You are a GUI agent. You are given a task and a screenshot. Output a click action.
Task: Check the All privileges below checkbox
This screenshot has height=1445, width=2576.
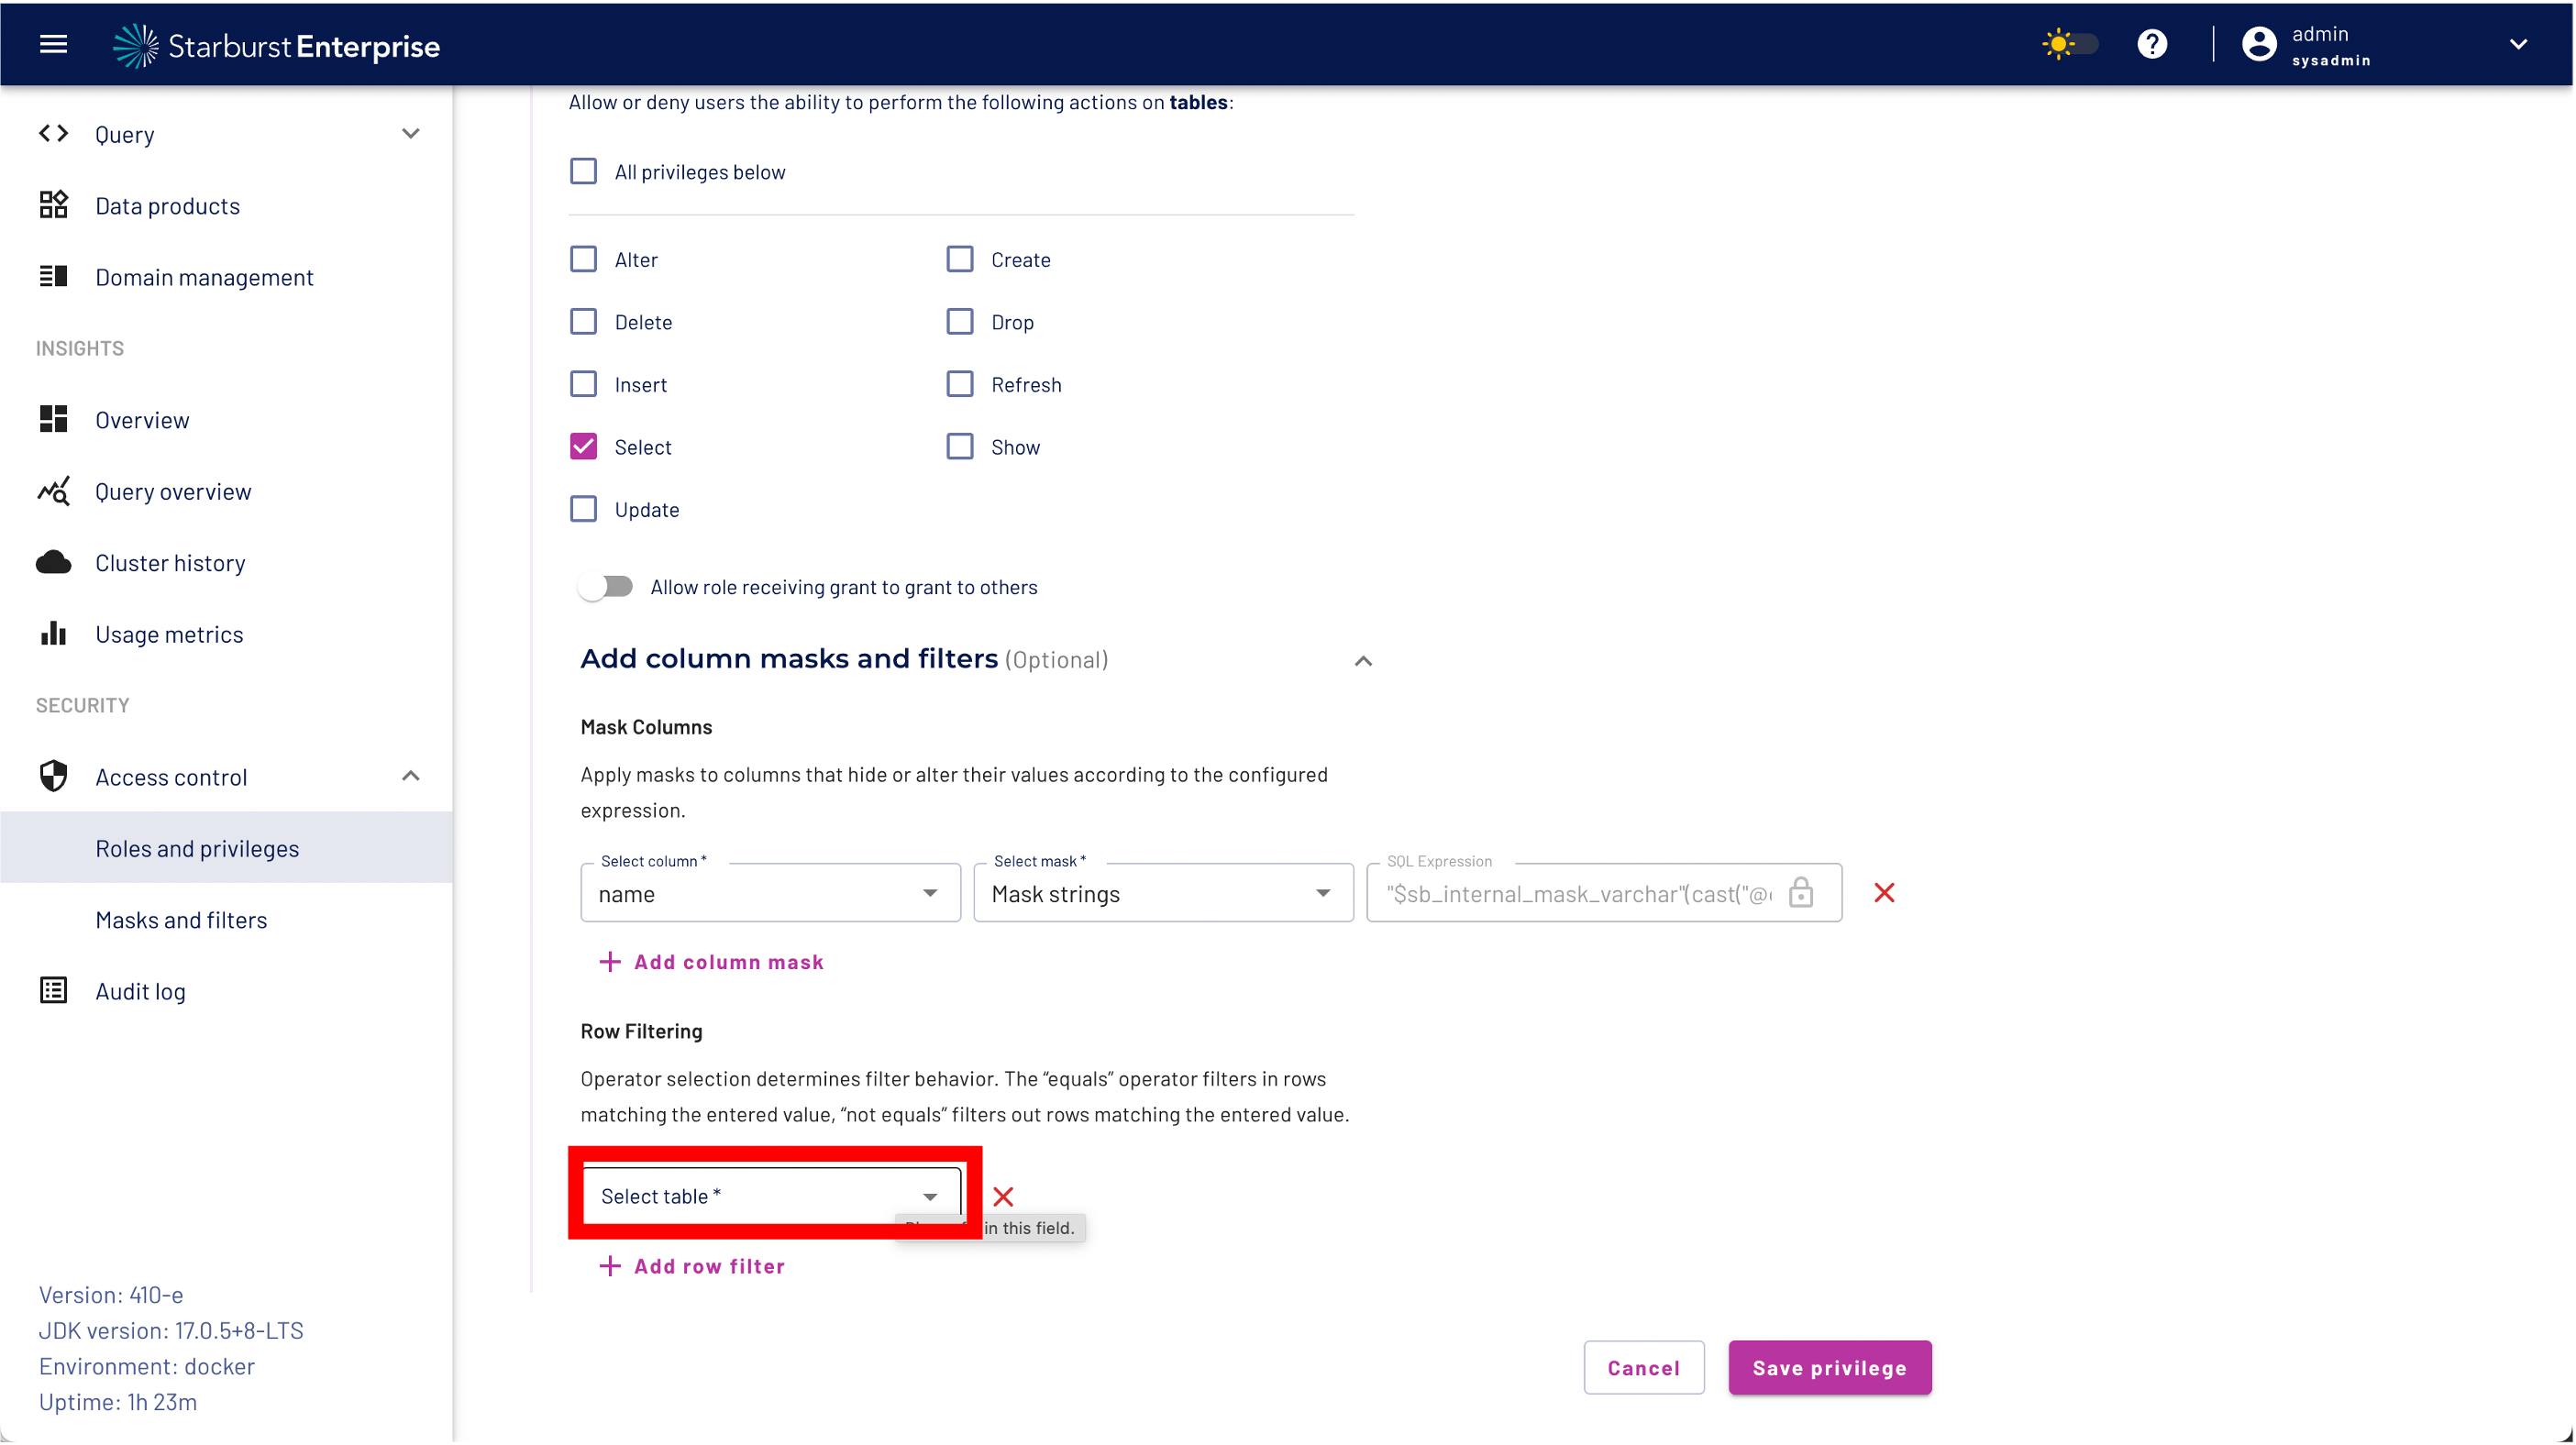[583, 171]
